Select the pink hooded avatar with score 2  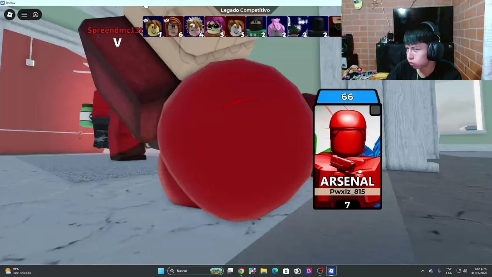pos(277,27)
